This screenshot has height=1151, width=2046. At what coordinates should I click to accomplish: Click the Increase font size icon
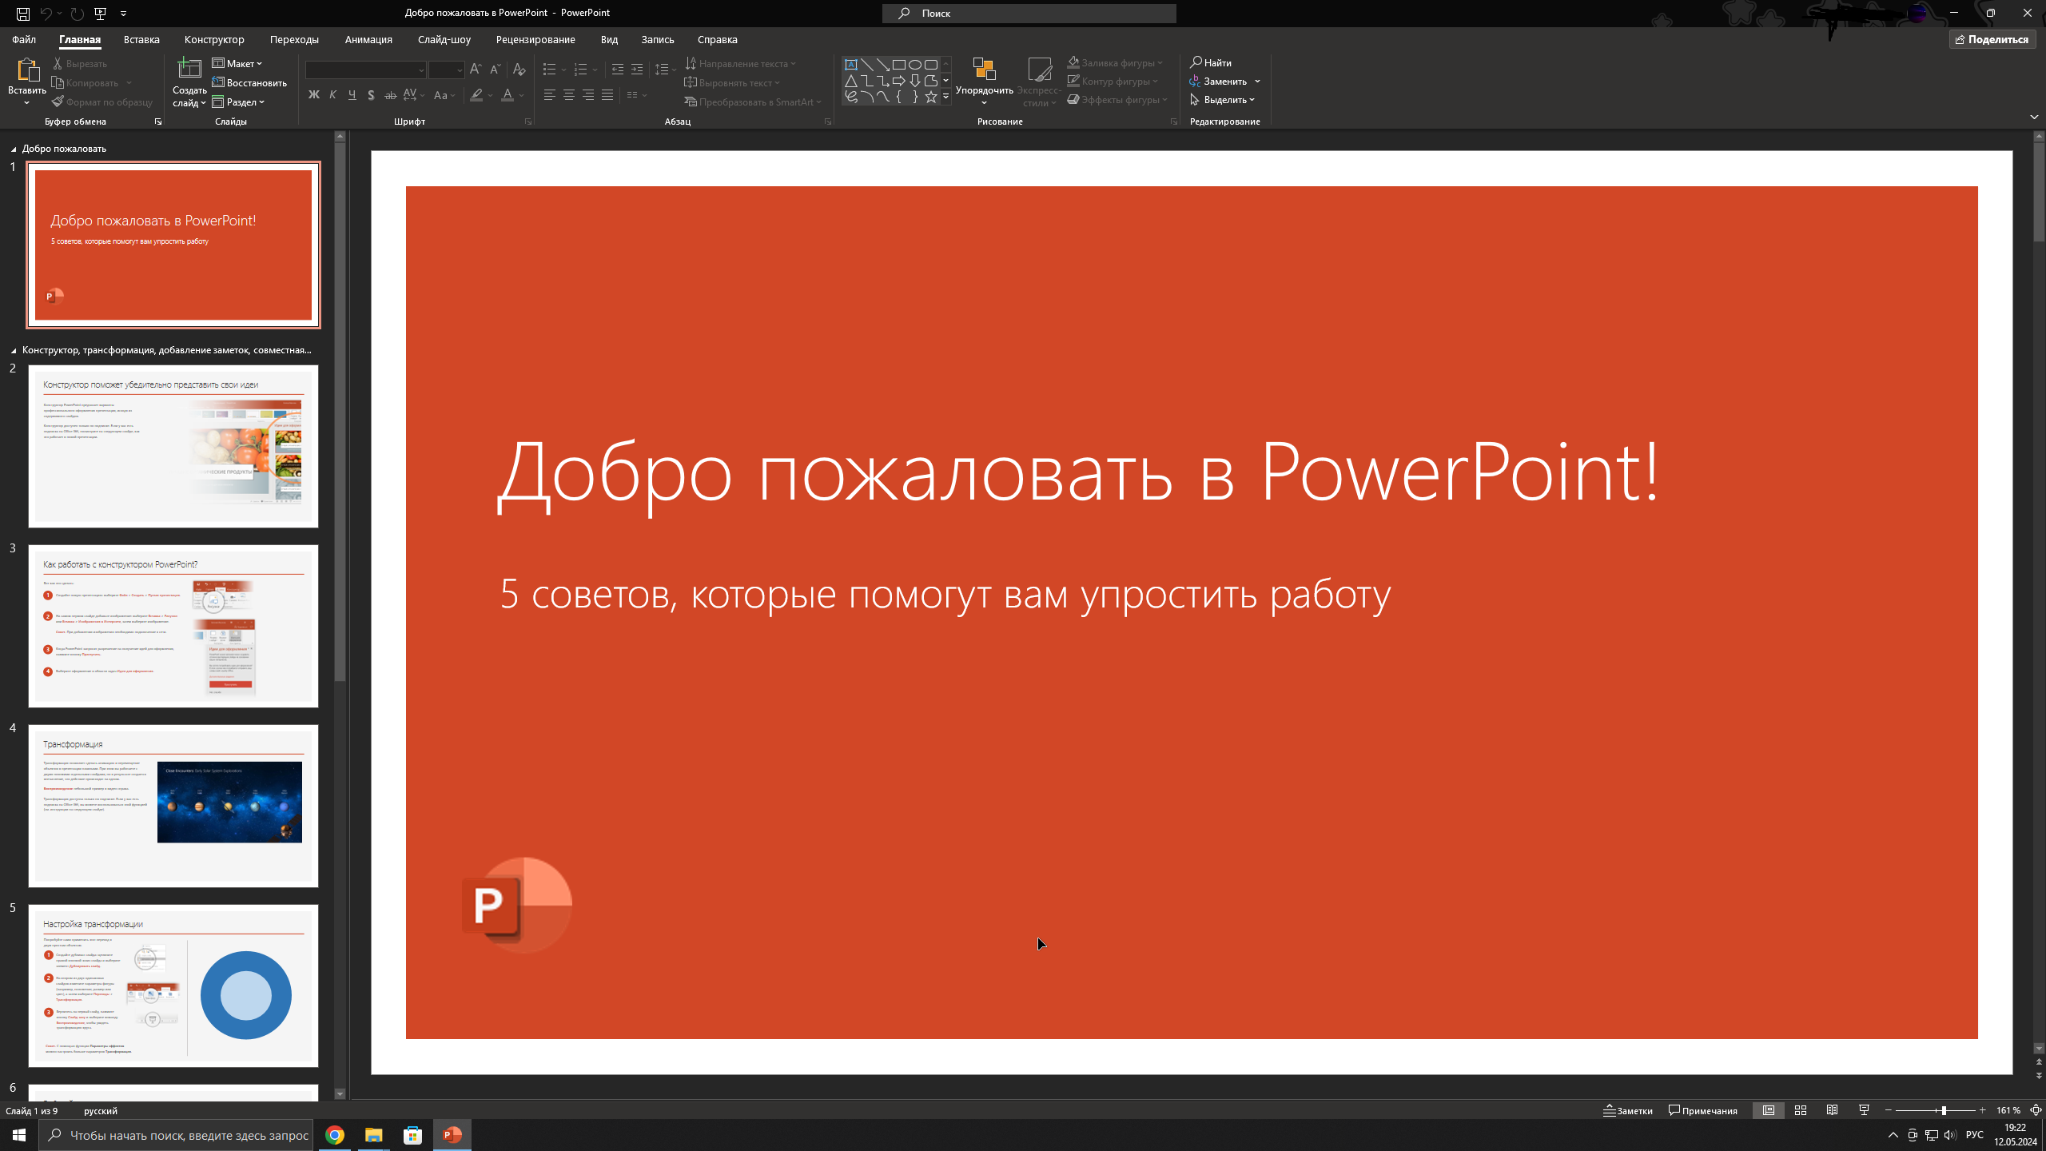click(476, 70)
